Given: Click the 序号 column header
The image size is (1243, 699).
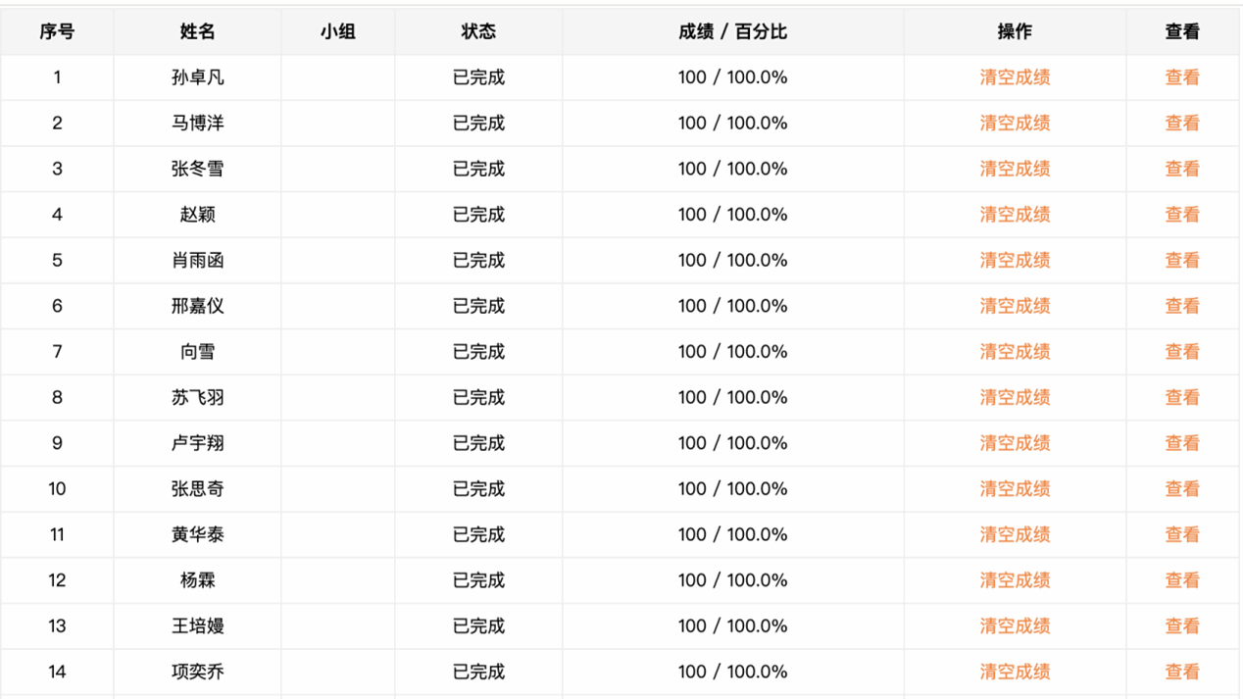Looking at the screenshot, I should click(57, 32).
